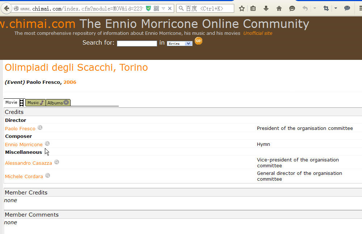Click the chimai.com site logo
This screenshot has width=362, height=234.
tap(38, 24)
